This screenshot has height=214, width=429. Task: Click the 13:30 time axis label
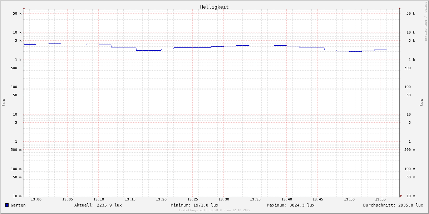[x=224, y=199]
